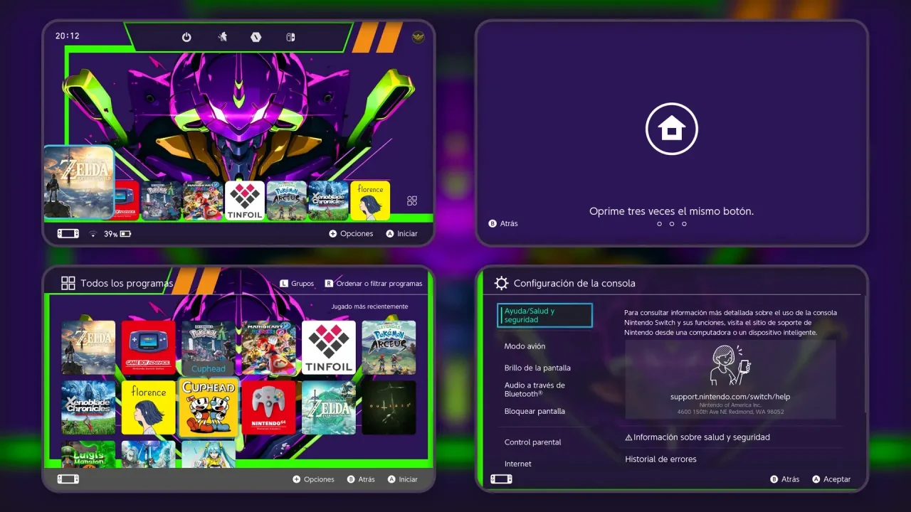Open Control parental in settings list

point(532,442)
